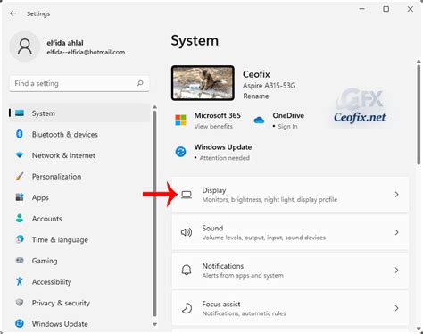This screenshot has width=423, height=334.
Task: Open Time & language settings
Action: point(79,239)
